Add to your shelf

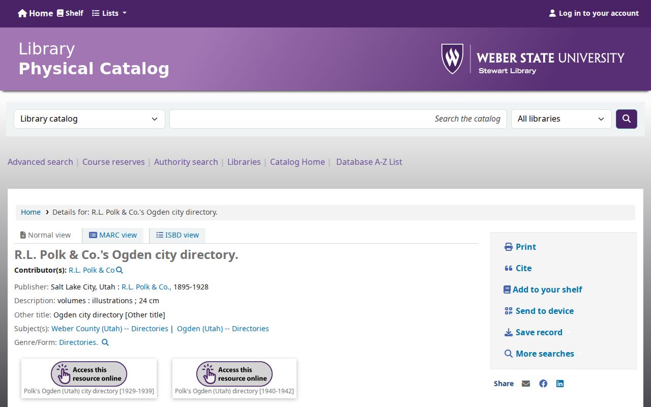tap(543, 289)
